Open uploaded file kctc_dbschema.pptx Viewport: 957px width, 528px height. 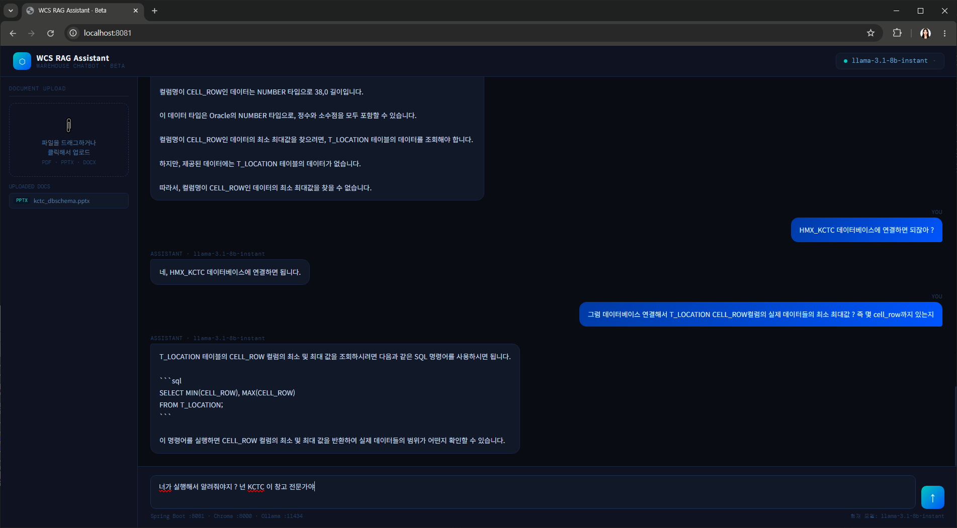[x=69, y=201]
